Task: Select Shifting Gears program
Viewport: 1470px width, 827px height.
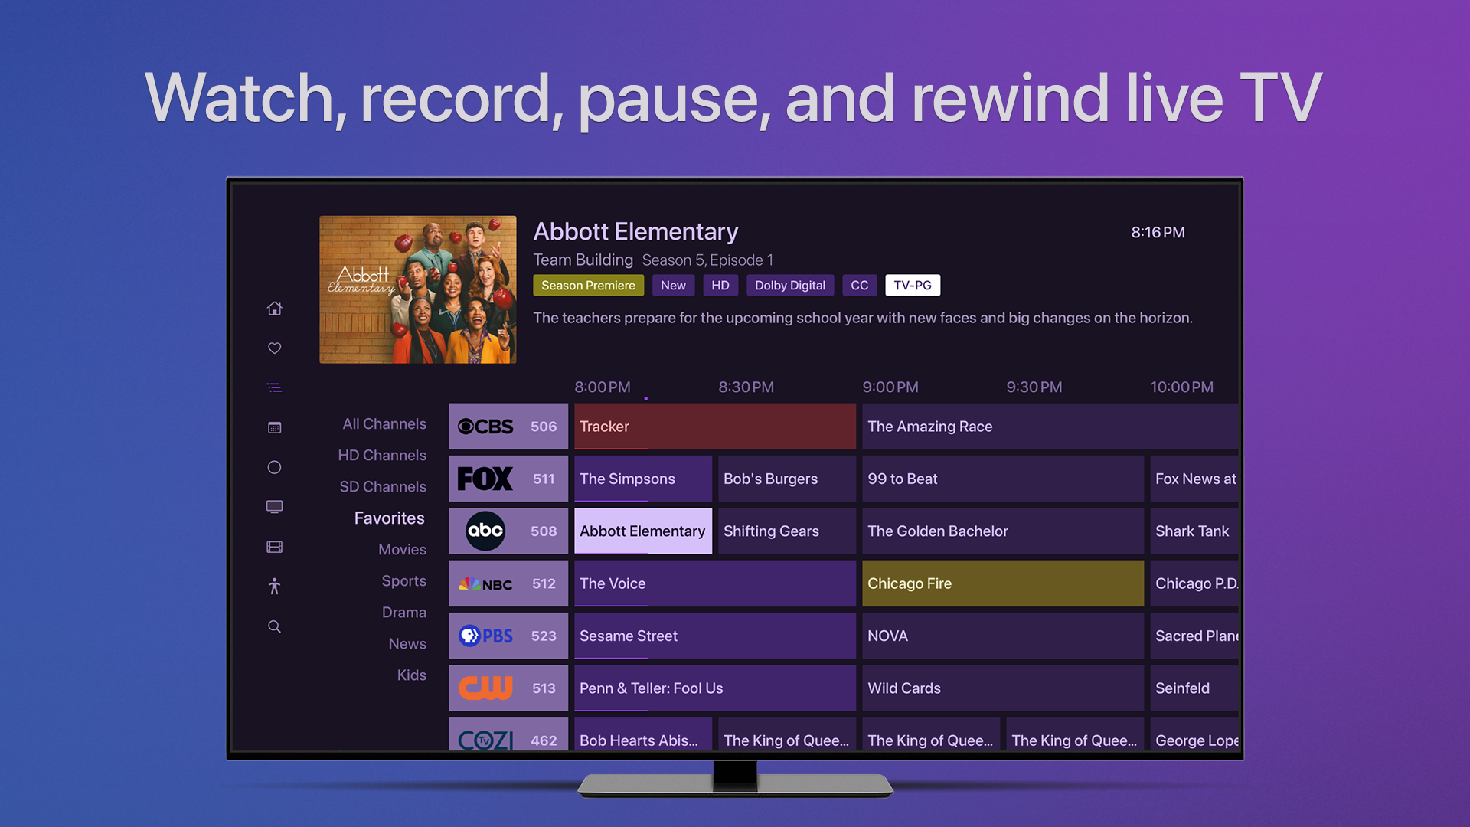Action: click(x=787, y=531)
